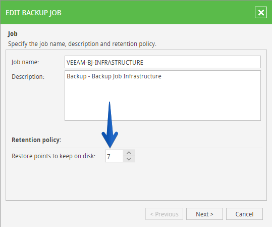
Task: Click the disabled Previous button
Action: (164, 214)
